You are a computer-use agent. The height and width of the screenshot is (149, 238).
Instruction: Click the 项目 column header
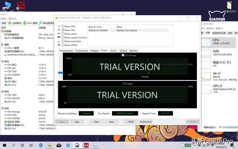3,28
